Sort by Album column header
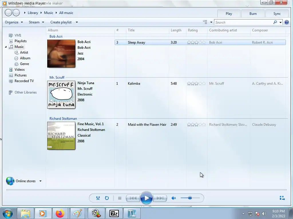 click(x=53, y=30)
